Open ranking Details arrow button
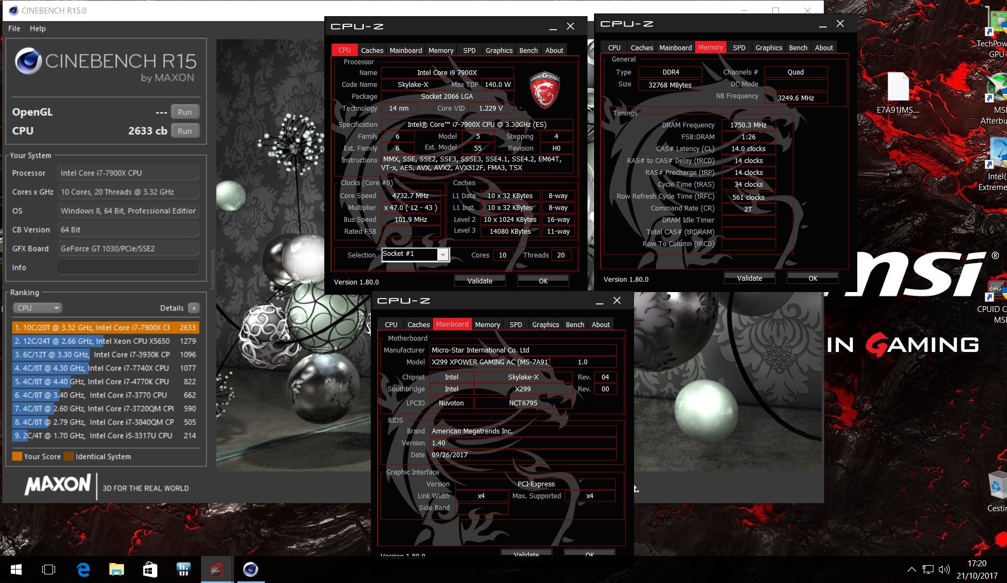The width and height of the screenshot is (1007, 583). click(194, 308)
